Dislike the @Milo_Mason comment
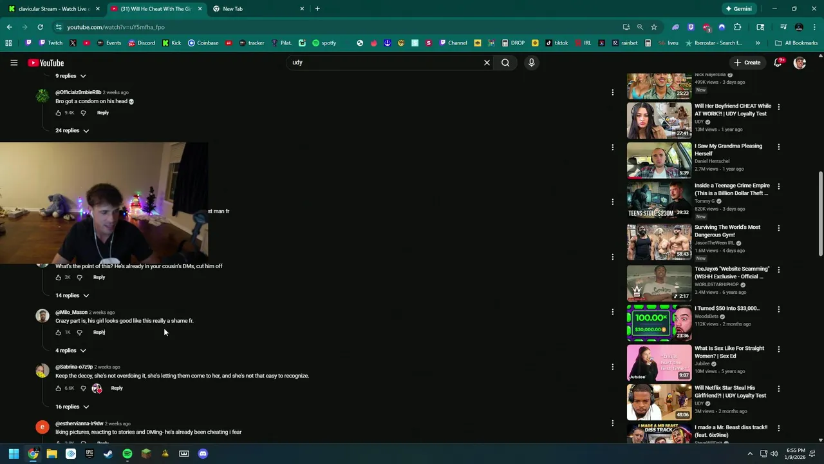The height and width of the screenshot is (464, 824). click(79, 333)
